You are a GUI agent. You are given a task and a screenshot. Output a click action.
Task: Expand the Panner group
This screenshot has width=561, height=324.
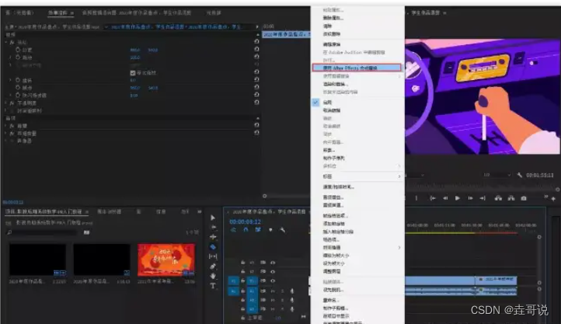(6, 141)
